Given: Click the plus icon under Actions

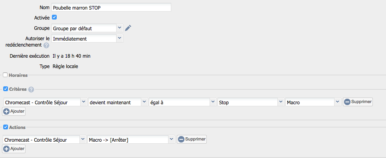Looking at the screenshot, I should coord(6,149).
